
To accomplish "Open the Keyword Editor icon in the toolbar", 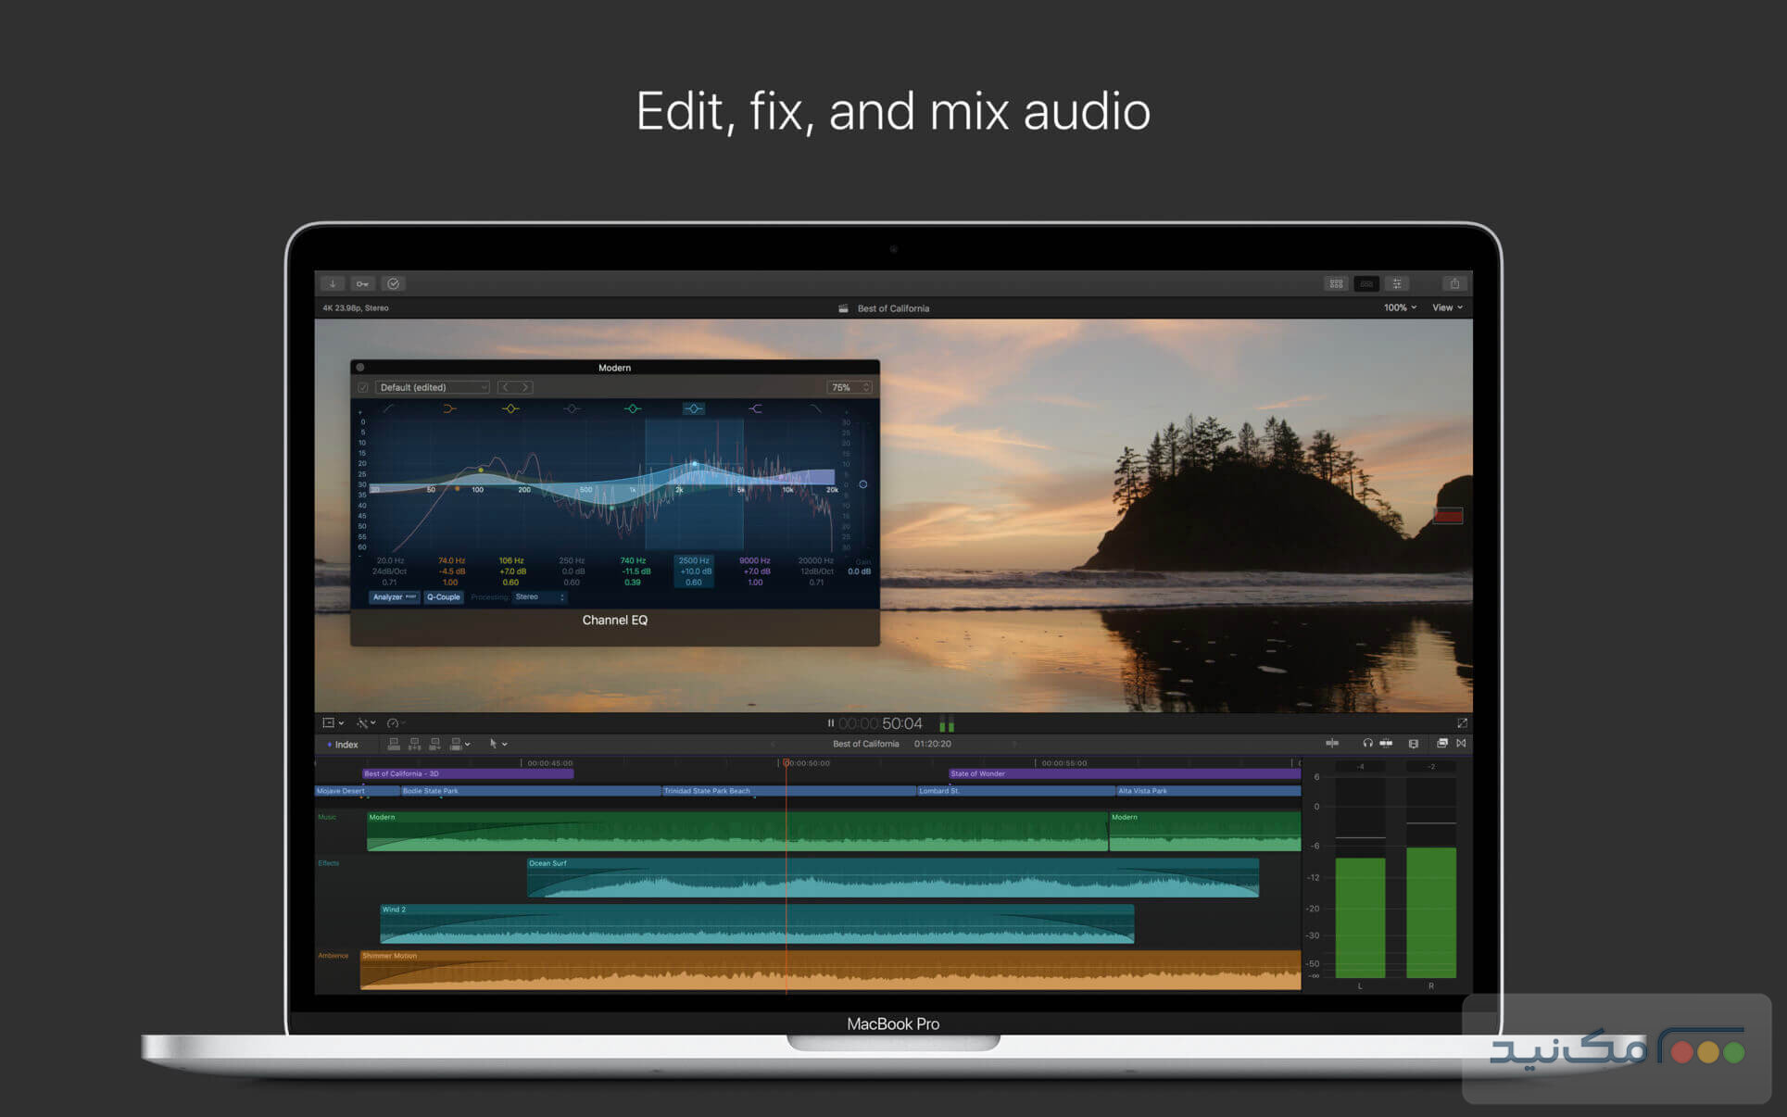I will [363, 283].
